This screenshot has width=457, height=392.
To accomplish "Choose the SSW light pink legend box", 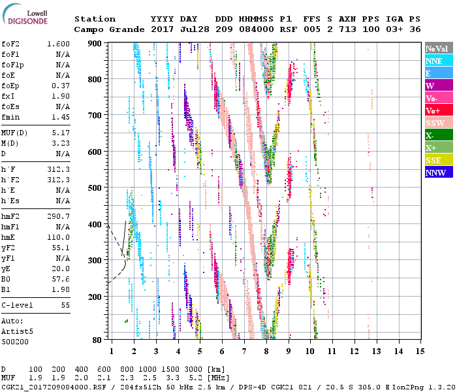I will 437,123.
